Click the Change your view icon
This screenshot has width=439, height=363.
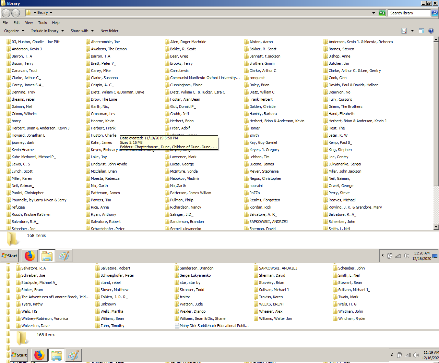[x=404, y=31]
